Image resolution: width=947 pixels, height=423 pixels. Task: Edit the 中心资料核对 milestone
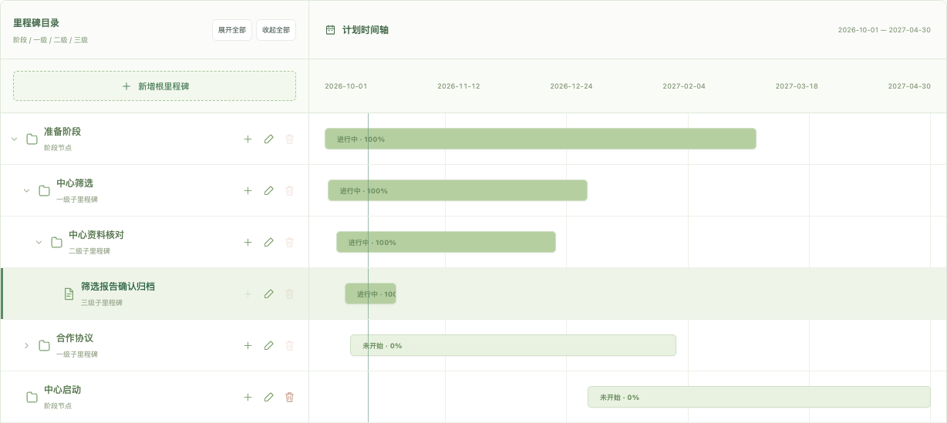coord(268,243)
